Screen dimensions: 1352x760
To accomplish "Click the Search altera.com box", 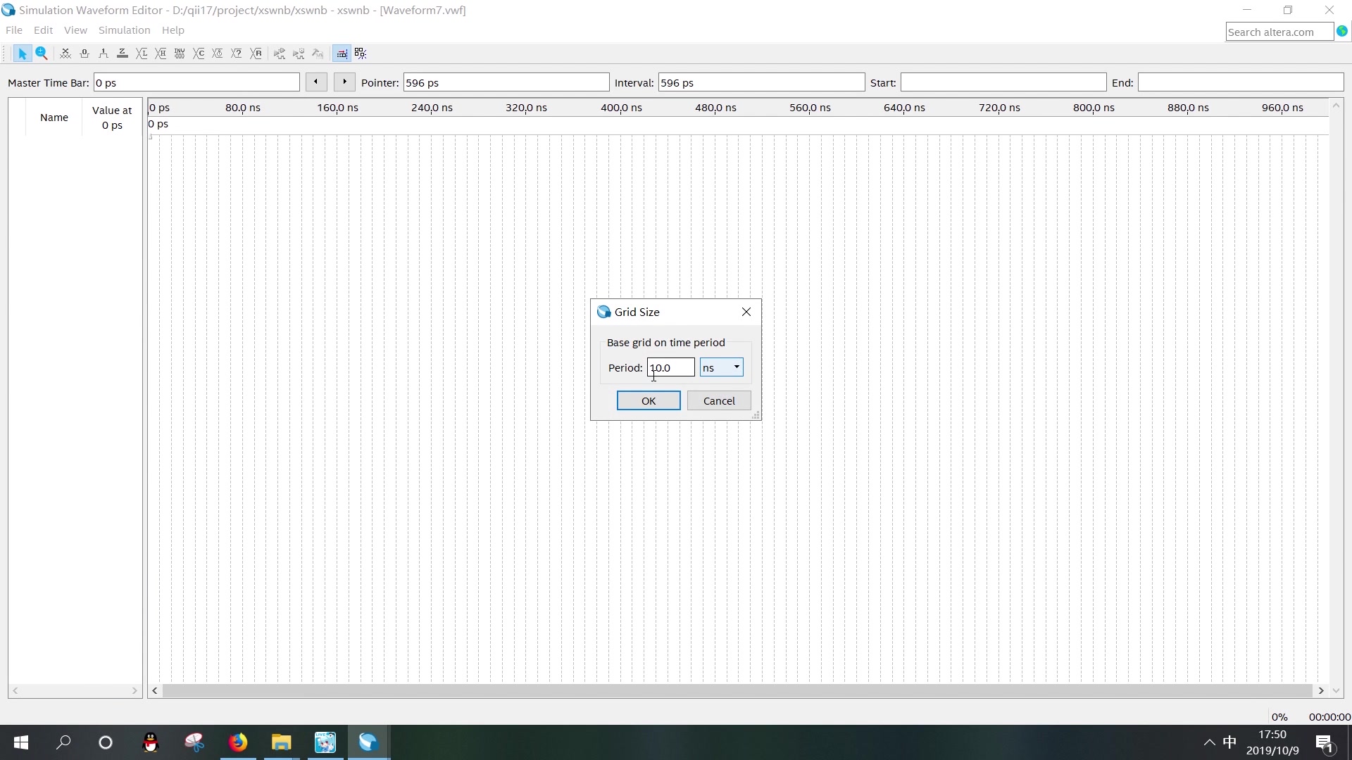I will pos(1279,32).
